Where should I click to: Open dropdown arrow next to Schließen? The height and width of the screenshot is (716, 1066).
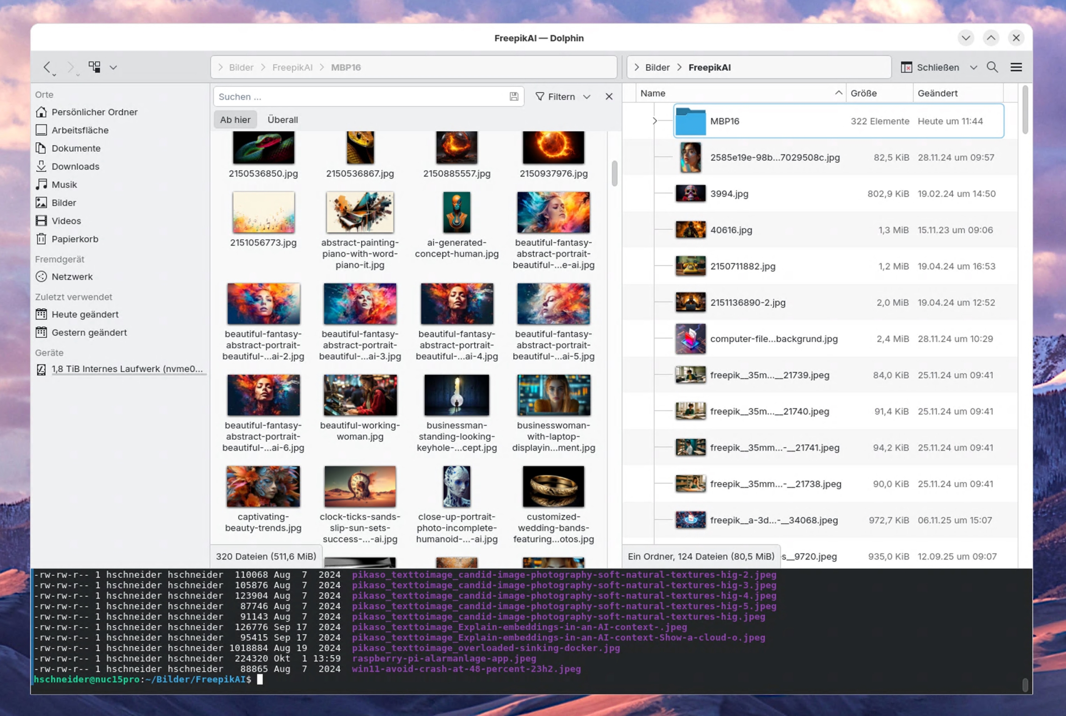pyautogui.click(x=973, y=67)
